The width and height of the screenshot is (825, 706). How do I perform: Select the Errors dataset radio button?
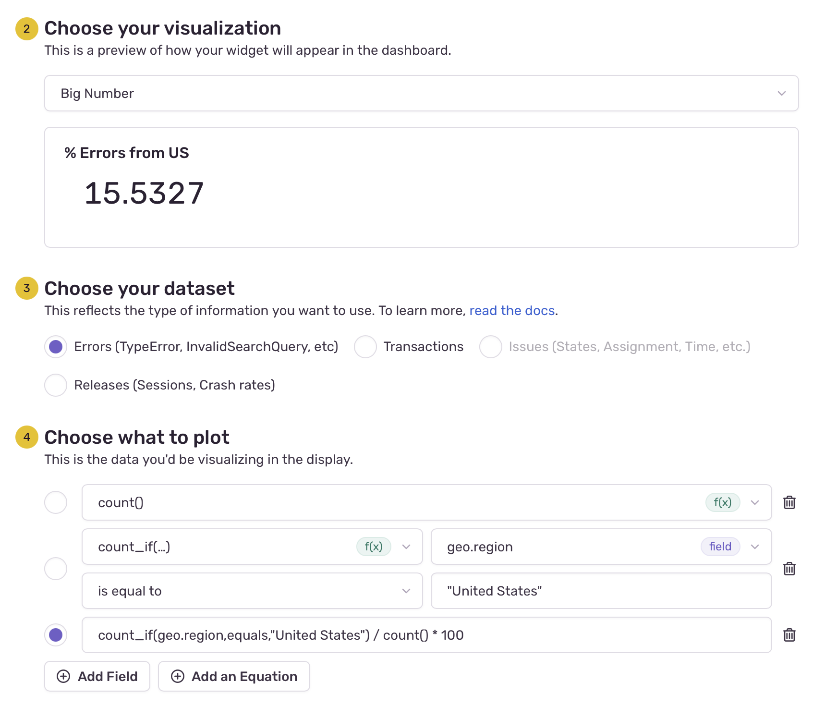56,347
